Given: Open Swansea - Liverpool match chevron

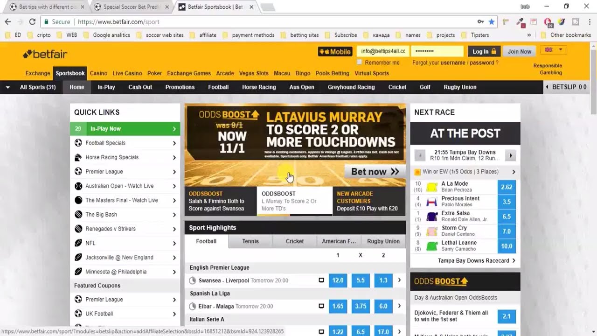Looking at the screenshot, I should 399,280.
